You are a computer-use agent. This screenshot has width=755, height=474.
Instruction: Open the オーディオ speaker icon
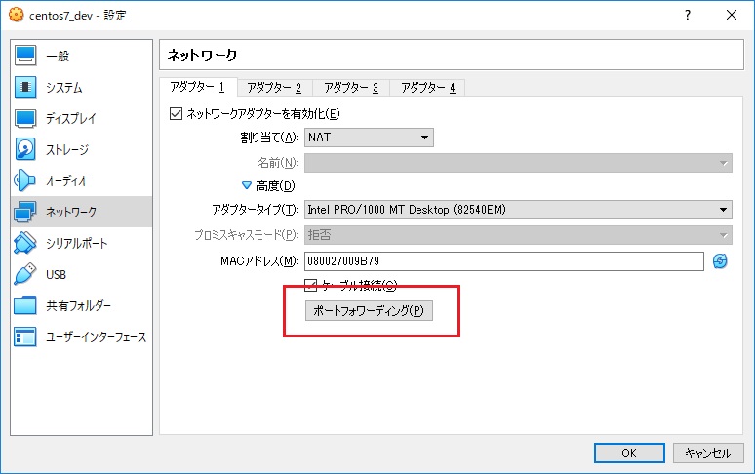pyautogui.click(x=25, y=180)
